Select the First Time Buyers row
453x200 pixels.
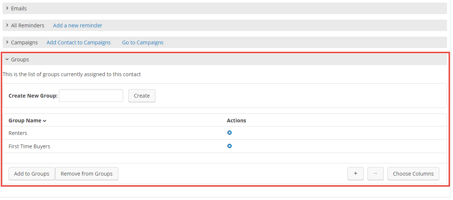click(225, 146)
